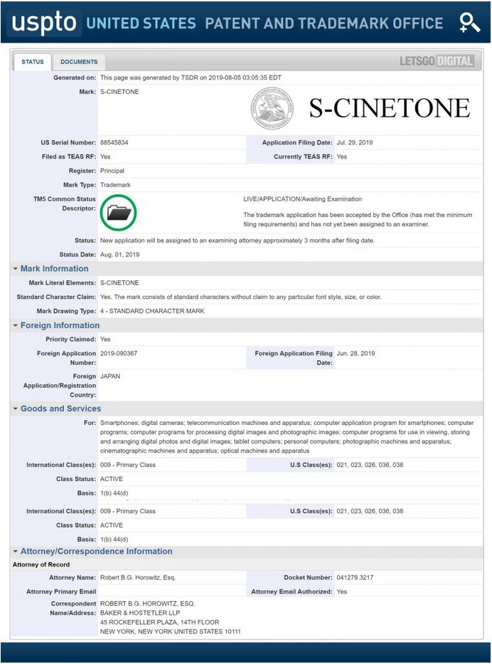
Task: Select foreign application number 2019-090367
Action: pos(119,353)
